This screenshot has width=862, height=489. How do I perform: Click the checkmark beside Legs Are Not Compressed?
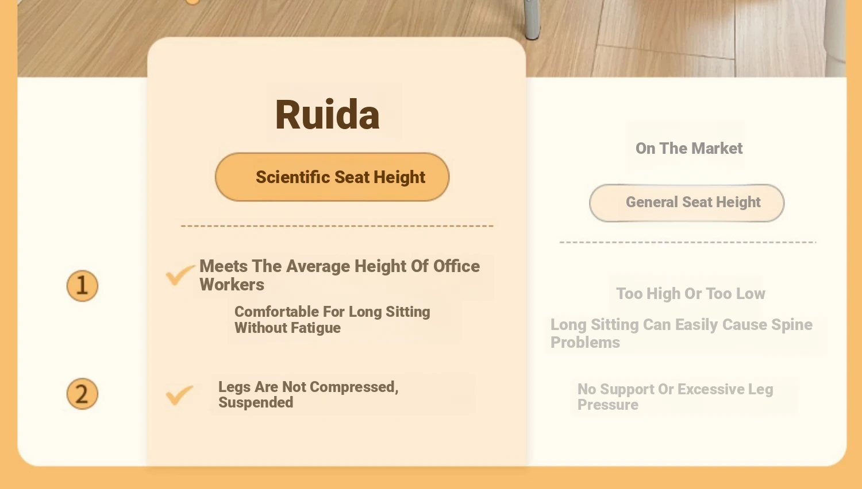coord(179,394)
